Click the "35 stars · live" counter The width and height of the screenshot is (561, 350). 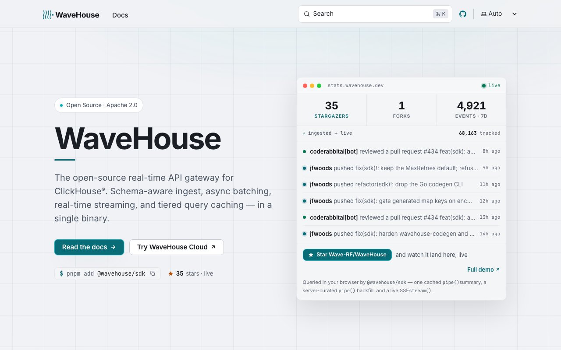[x=191, y=273]
